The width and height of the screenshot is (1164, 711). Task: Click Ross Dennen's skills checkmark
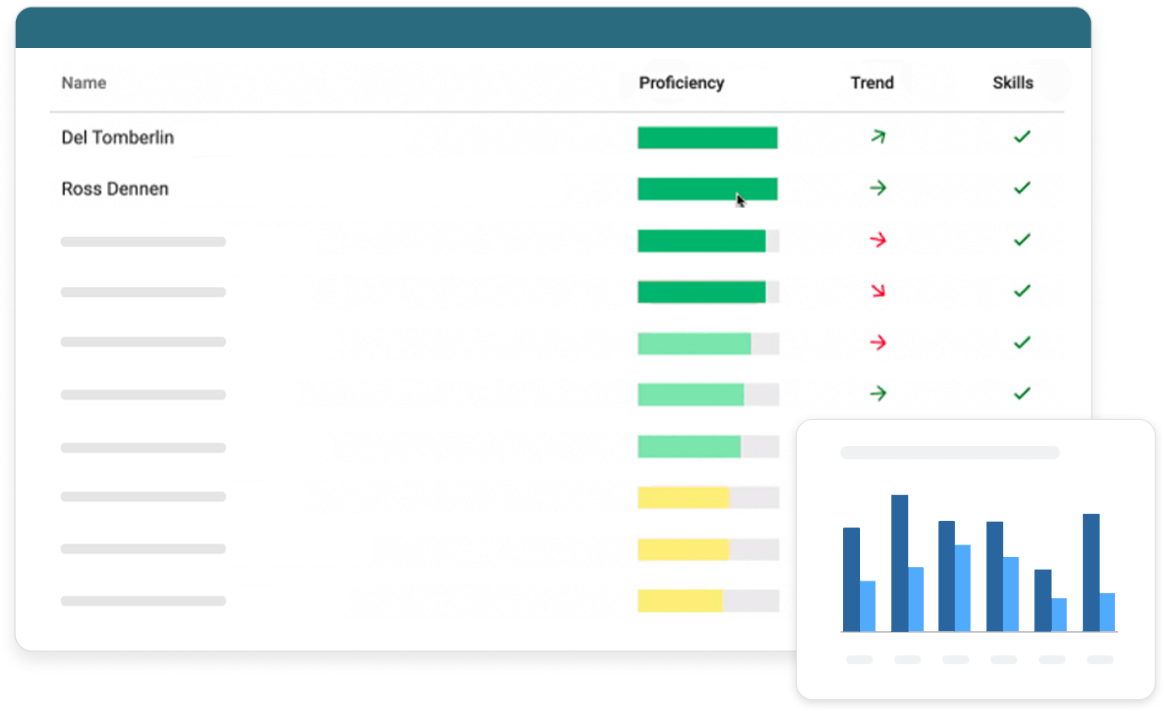click(1022, 188)
